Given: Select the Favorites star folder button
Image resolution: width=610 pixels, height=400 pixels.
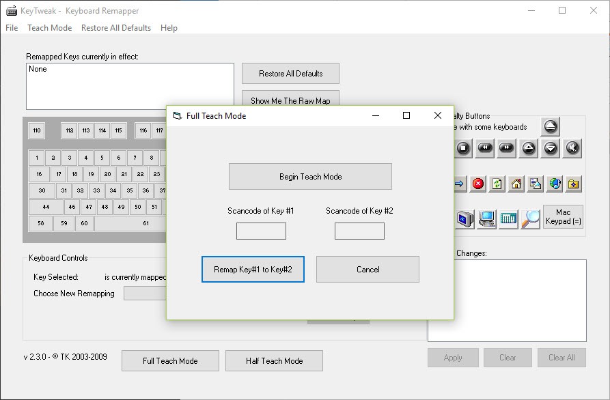Looking at the screenshot, I should pyautogui.click(x=573, y=184).
